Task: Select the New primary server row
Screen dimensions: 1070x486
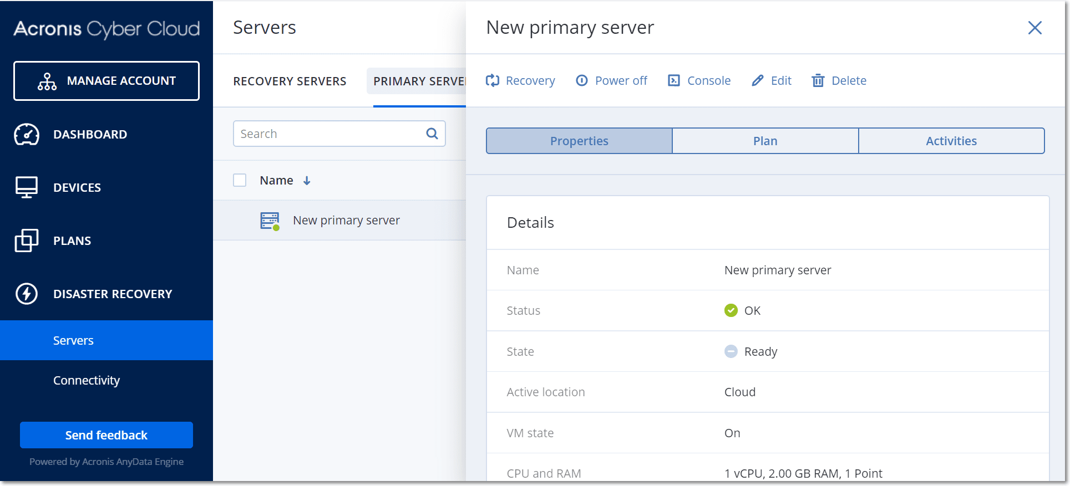Action: pos(339,220)
